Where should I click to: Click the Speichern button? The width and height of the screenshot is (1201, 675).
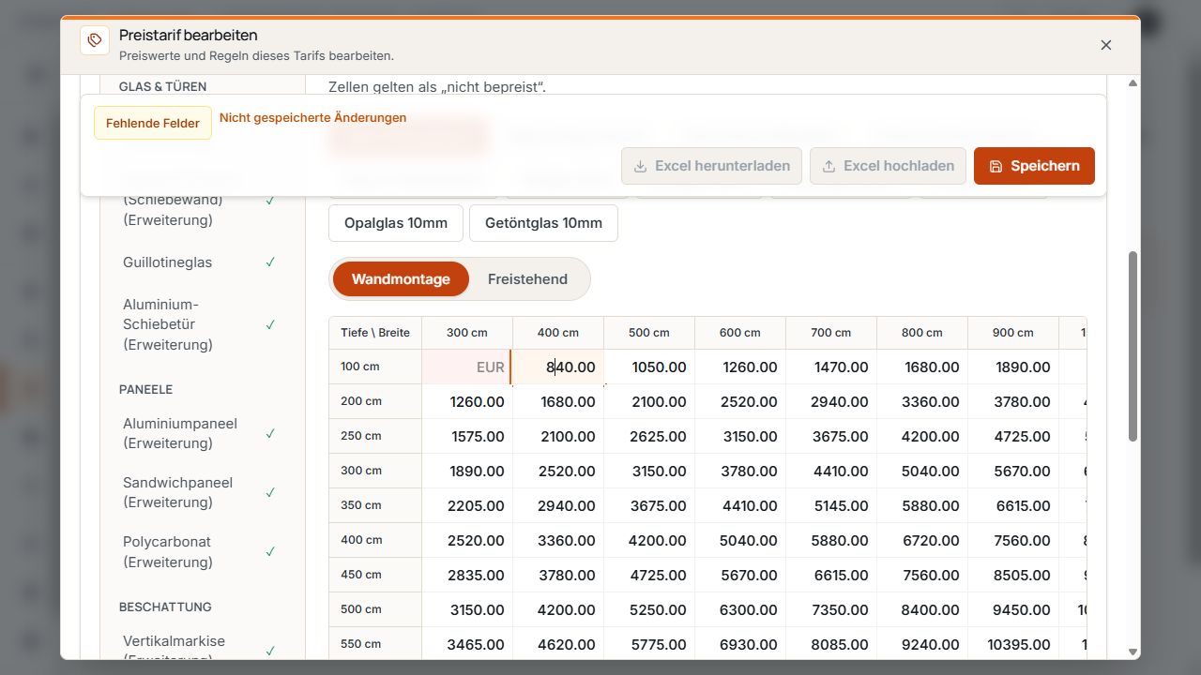click(1034, 166)
